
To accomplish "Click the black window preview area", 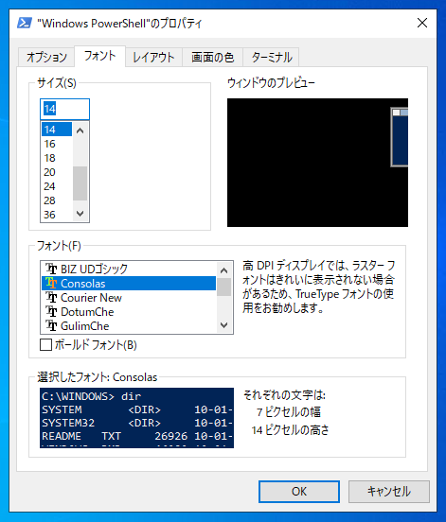I will [x=317, y=163].
